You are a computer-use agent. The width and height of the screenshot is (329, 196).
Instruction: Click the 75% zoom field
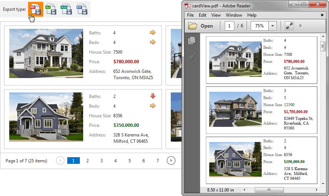(260, 26)
